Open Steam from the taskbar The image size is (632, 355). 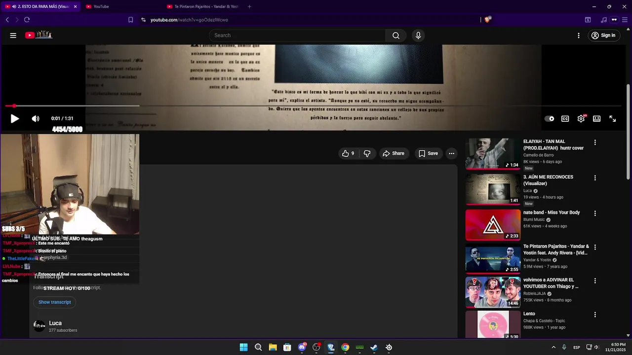click(x=374, y=347)
